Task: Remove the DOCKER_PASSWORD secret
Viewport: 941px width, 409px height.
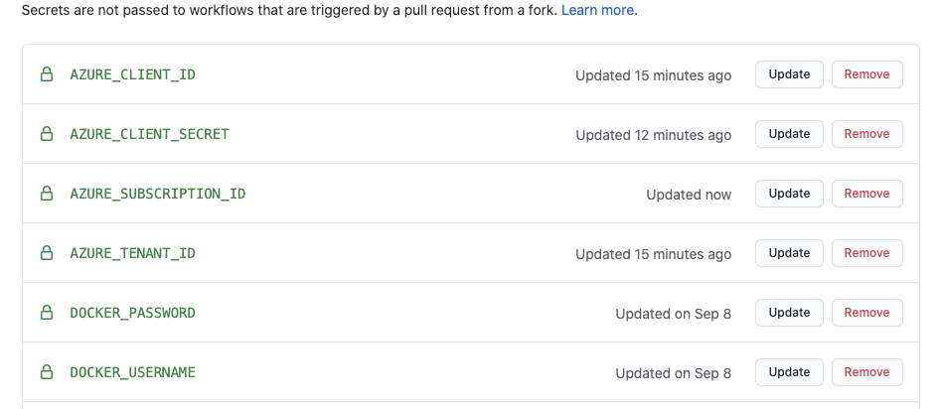Action: click(x=866, y=313)
